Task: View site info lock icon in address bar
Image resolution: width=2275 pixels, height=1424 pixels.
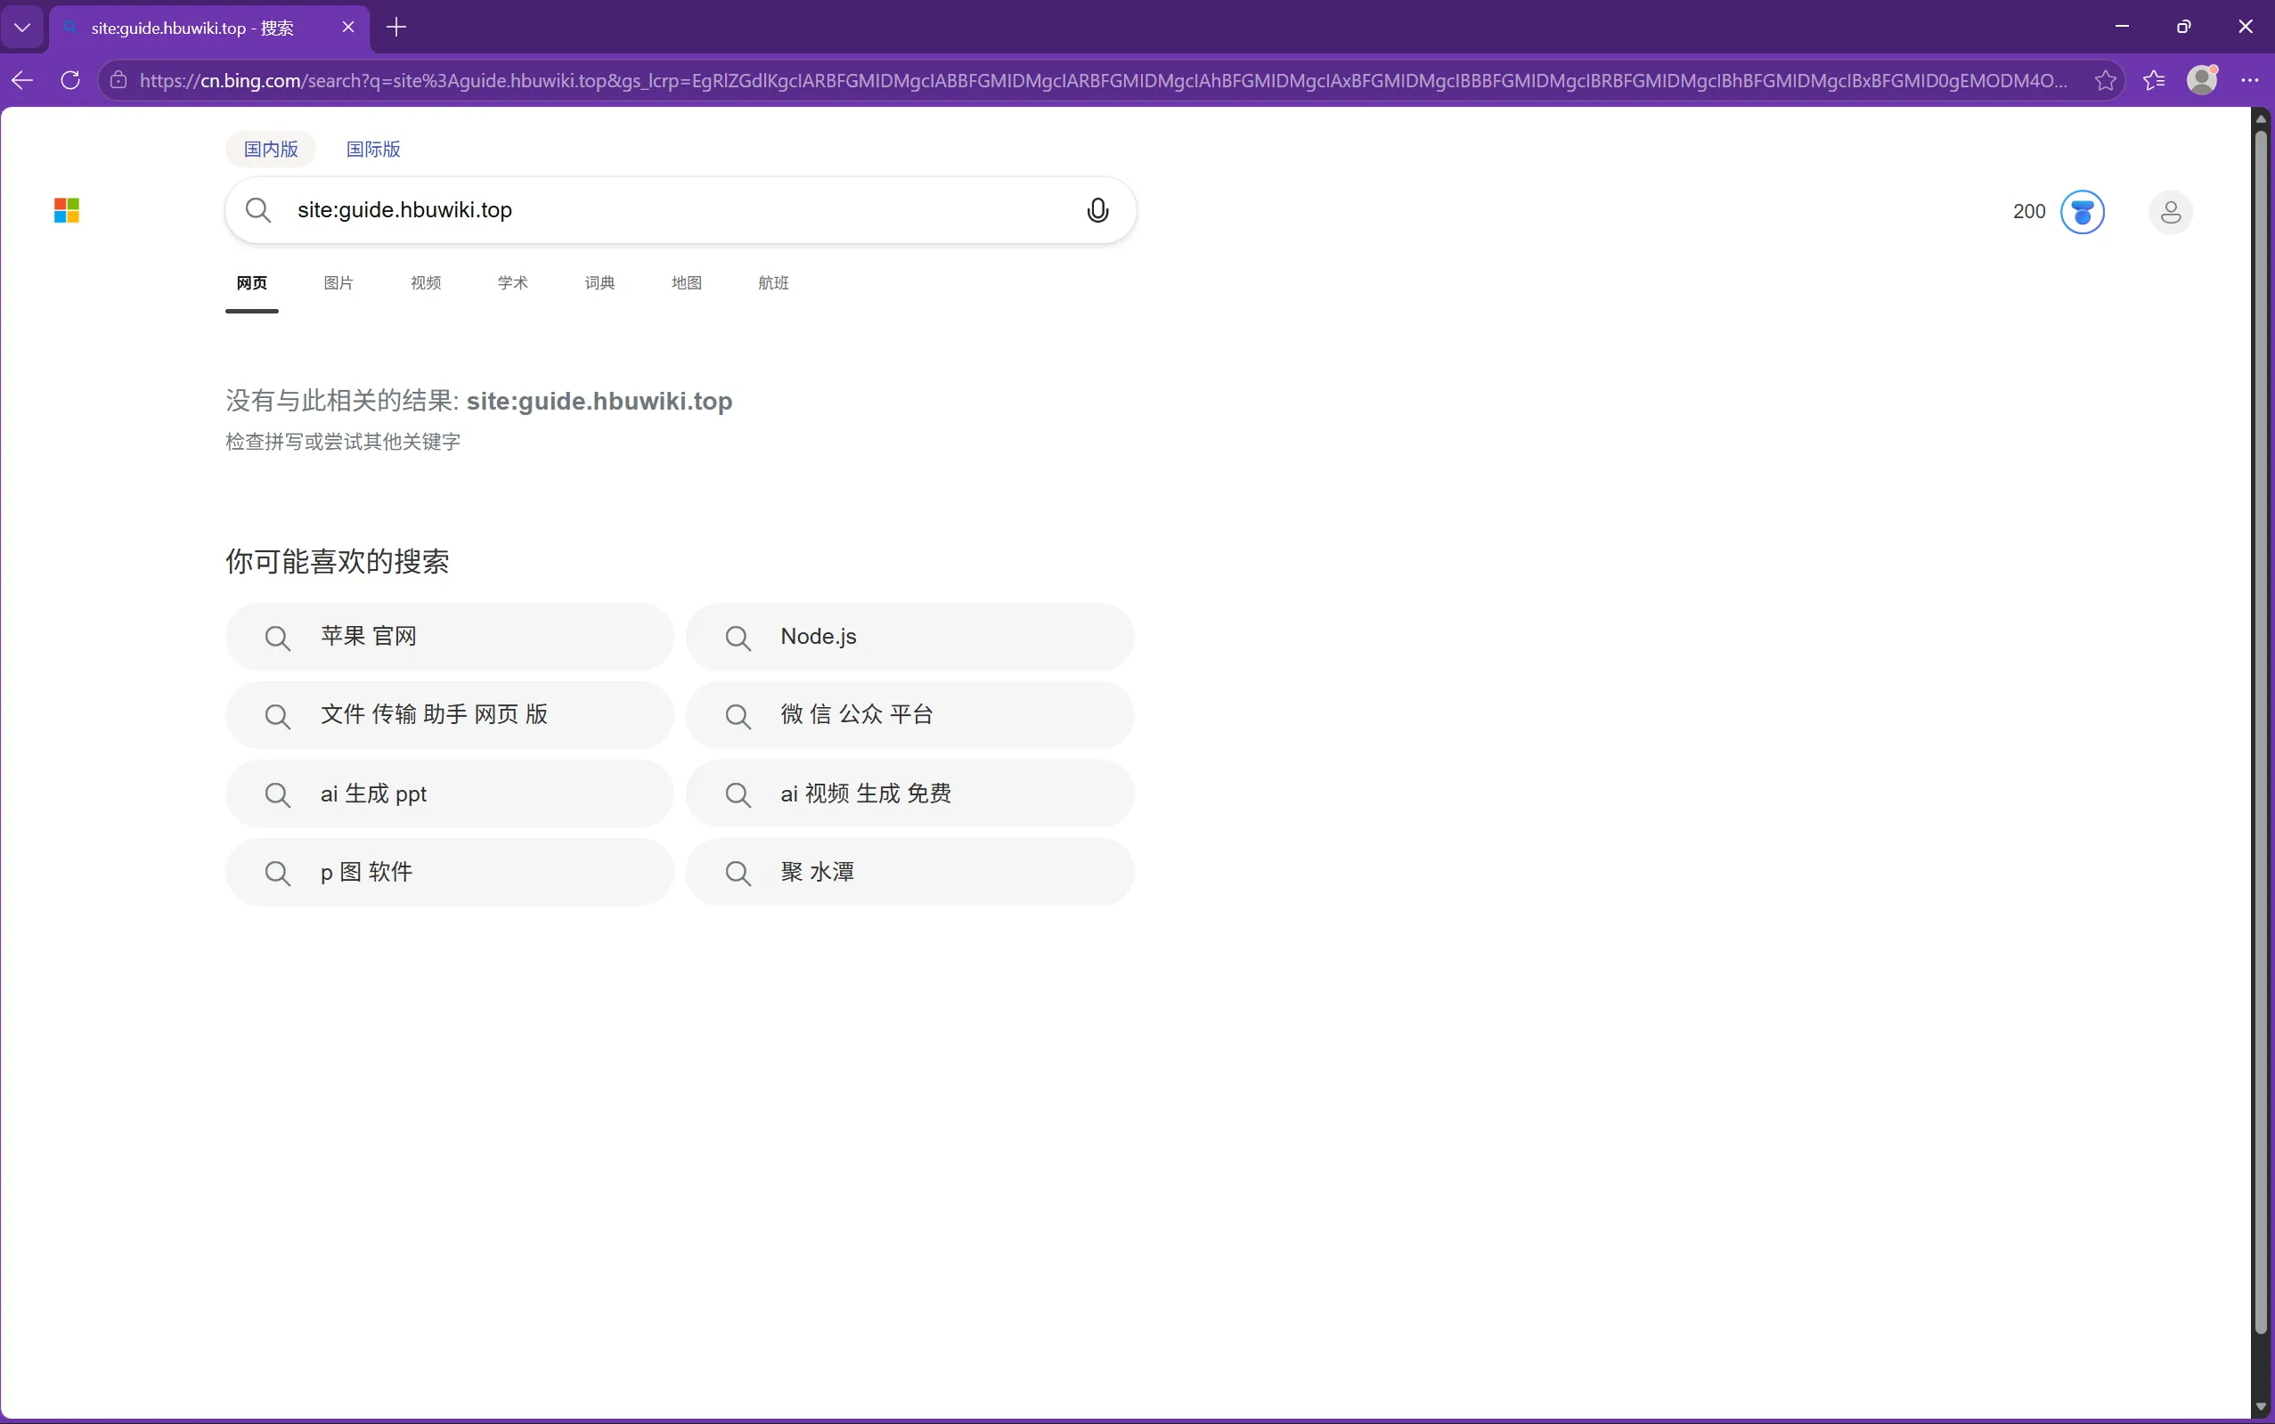Action: pyautogui.click(x=118, y=80)
